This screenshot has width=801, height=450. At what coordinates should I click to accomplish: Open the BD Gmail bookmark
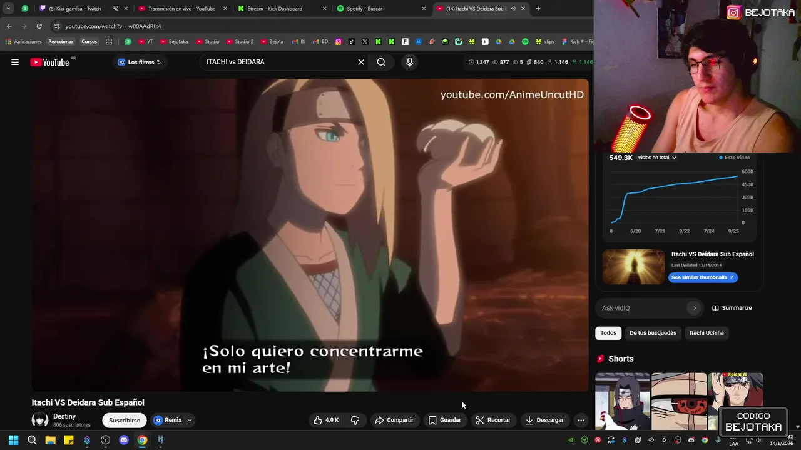point(319,42)
